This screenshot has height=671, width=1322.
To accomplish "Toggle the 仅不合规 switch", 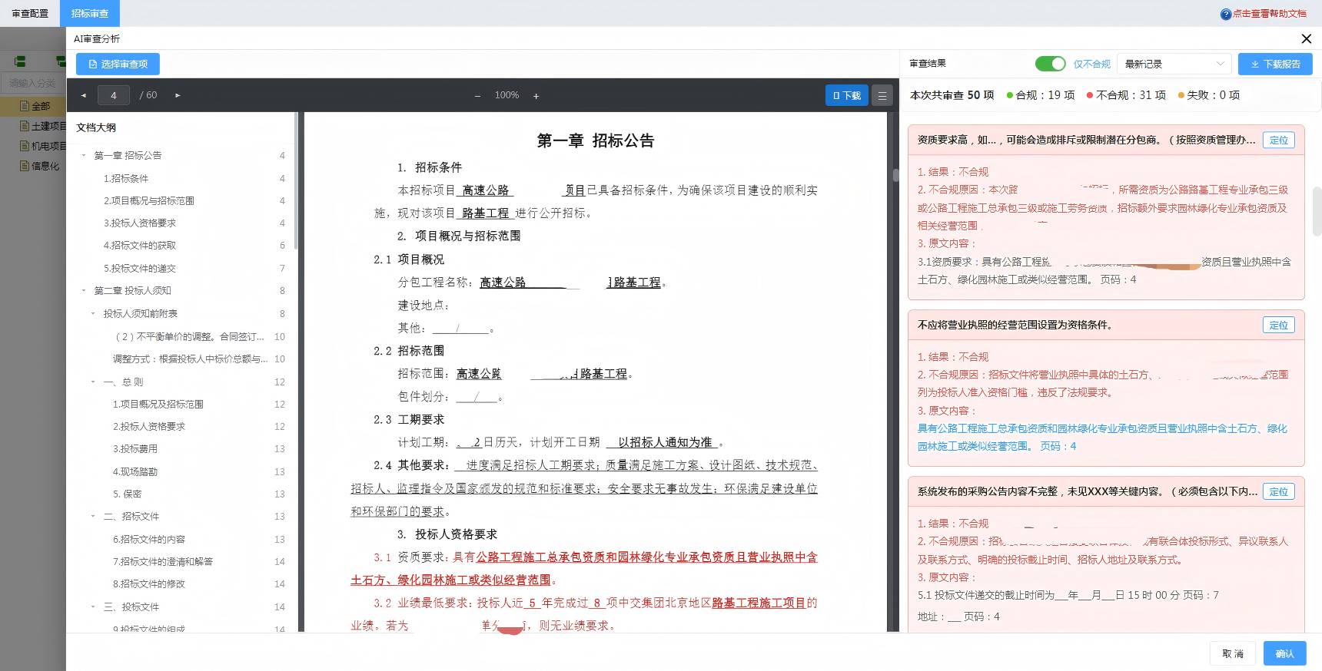I will tap(1050, 64).
